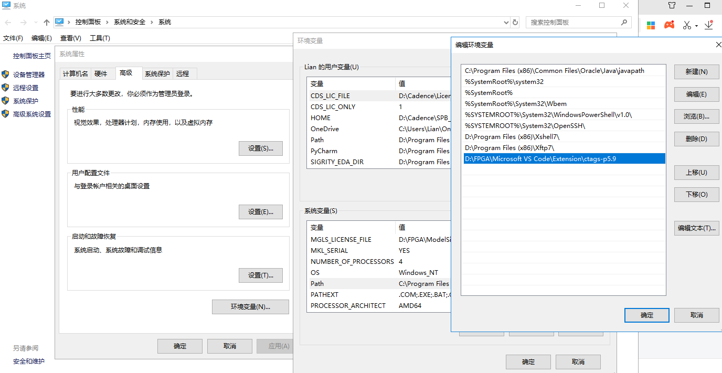This screenshot has width=722, height=373.
Task: Click the refresh icon beside the address bar
Action: [x=515, y=22]
